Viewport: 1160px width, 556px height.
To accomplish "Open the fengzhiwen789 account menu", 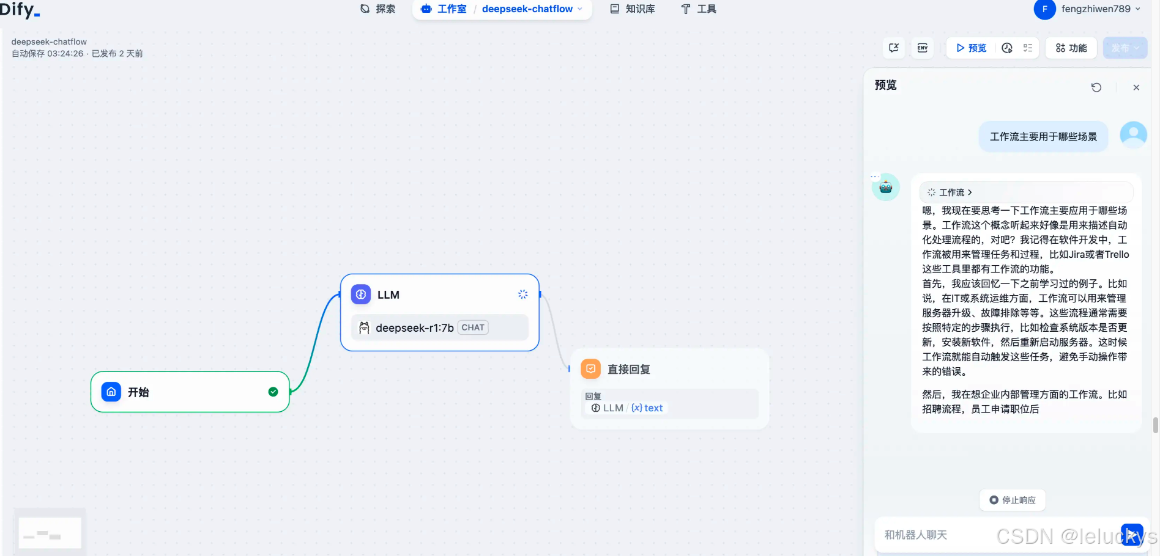I will [x=1101, y=9].
